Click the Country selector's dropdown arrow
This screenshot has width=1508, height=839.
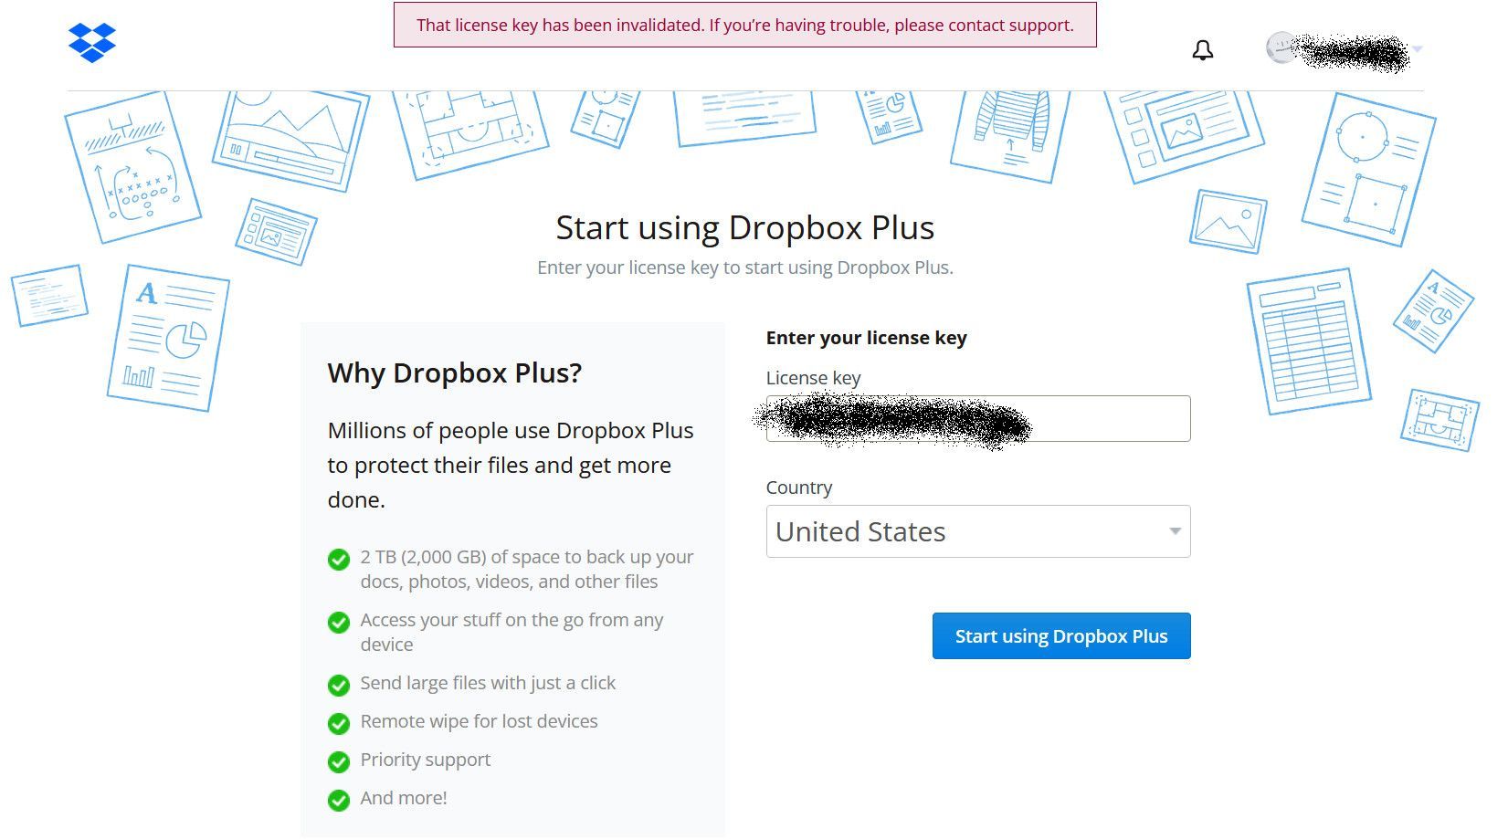pyautogui.click(x=1175, y=531)
